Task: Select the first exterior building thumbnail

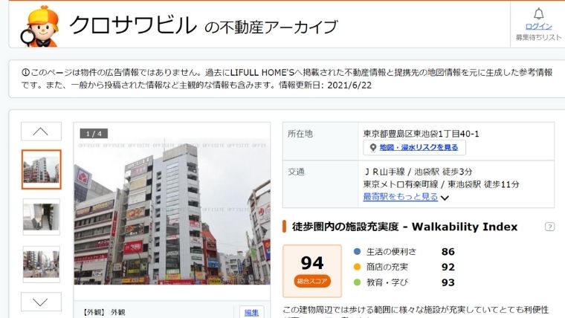Action: click(42, 169)
